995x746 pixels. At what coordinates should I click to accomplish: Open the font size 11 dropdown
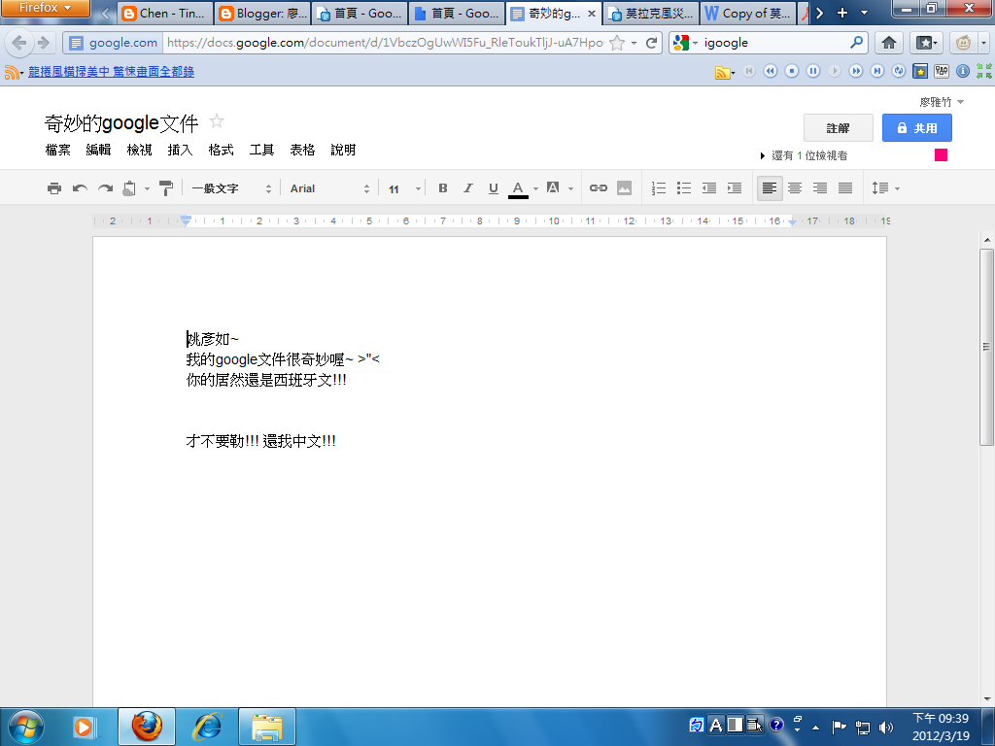tap(404, 189)
